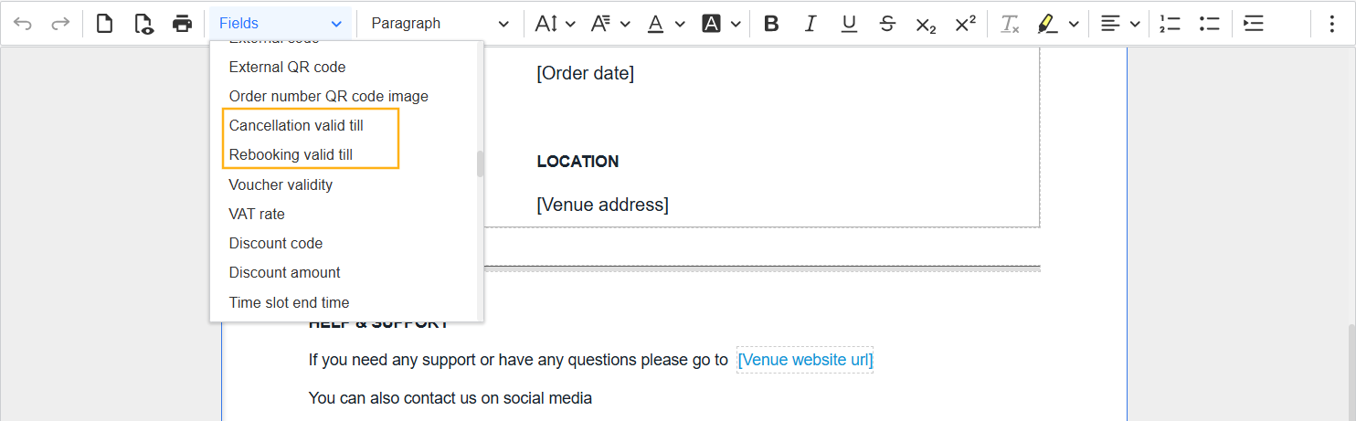Open the Paragraph style dropdown

(x=440, y=24)
